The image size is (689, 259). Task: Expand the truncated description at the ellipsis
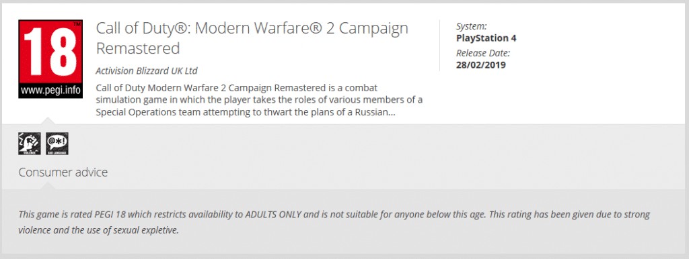(x=392, y=112)
